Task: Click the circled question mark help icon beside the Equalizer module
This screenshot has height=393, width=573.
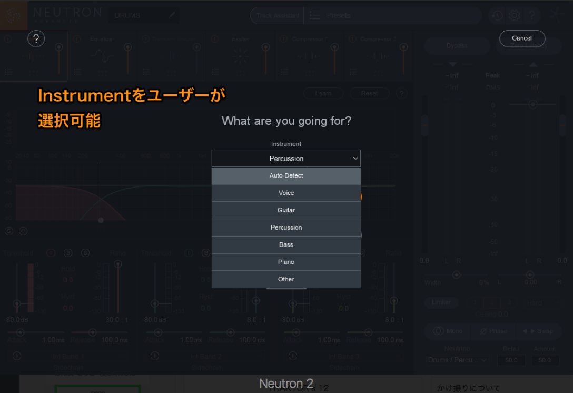Action: coord(36,39)
